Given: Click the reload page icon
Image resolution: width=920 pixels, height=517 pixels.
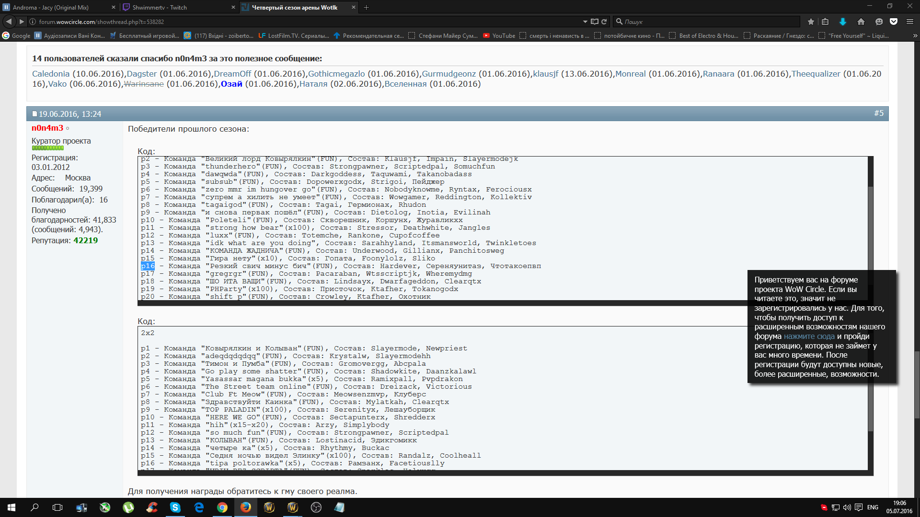Looking at the screenshot, I should click(604, 22).
